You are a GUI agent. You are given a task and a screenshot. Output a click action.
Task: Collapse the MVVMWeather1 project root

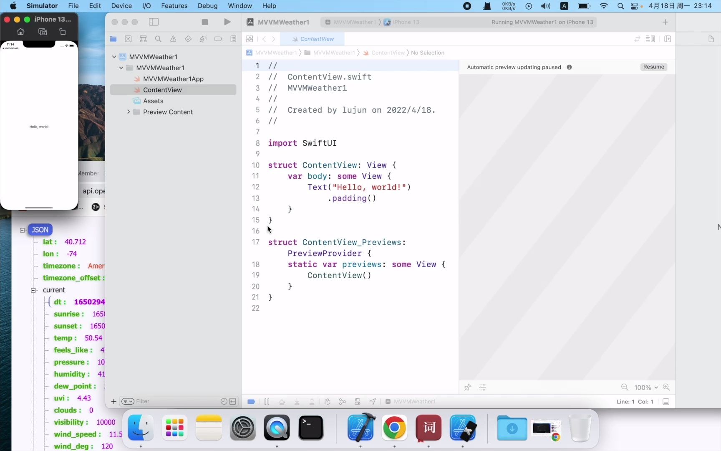[114, 57]
